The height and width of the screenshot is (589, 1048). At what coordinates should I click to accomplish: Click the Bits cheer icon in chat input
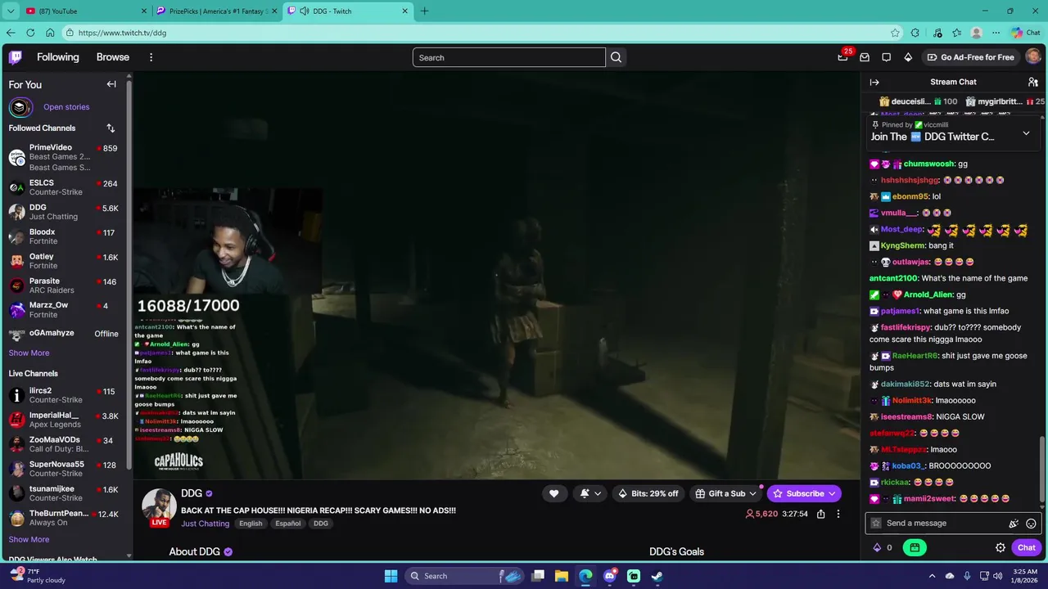[1014, 524]
